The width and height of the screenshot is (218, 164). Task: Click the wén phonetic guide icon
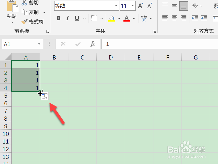[144, 18]
